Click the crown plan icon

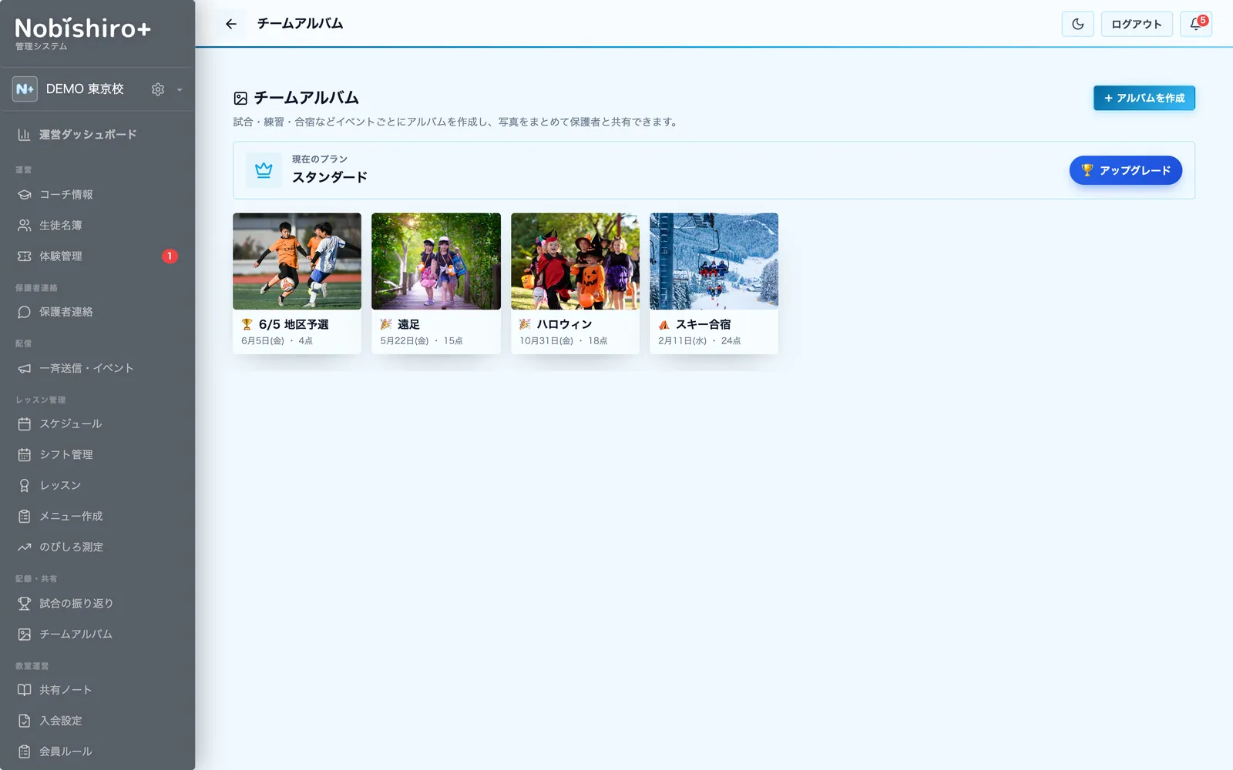click(264, 170)
